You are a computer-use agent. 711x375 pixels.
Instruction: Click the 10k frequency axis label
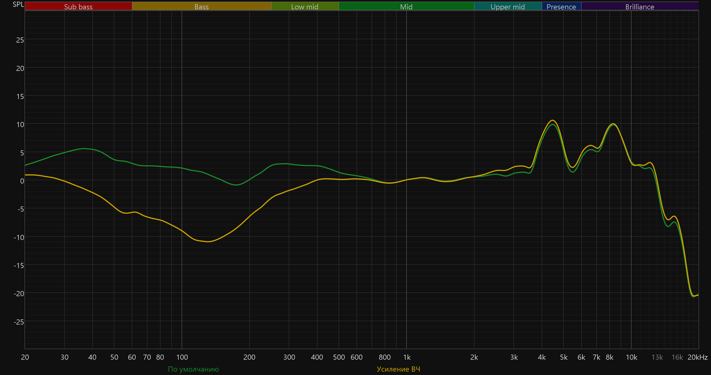[631, 357]
